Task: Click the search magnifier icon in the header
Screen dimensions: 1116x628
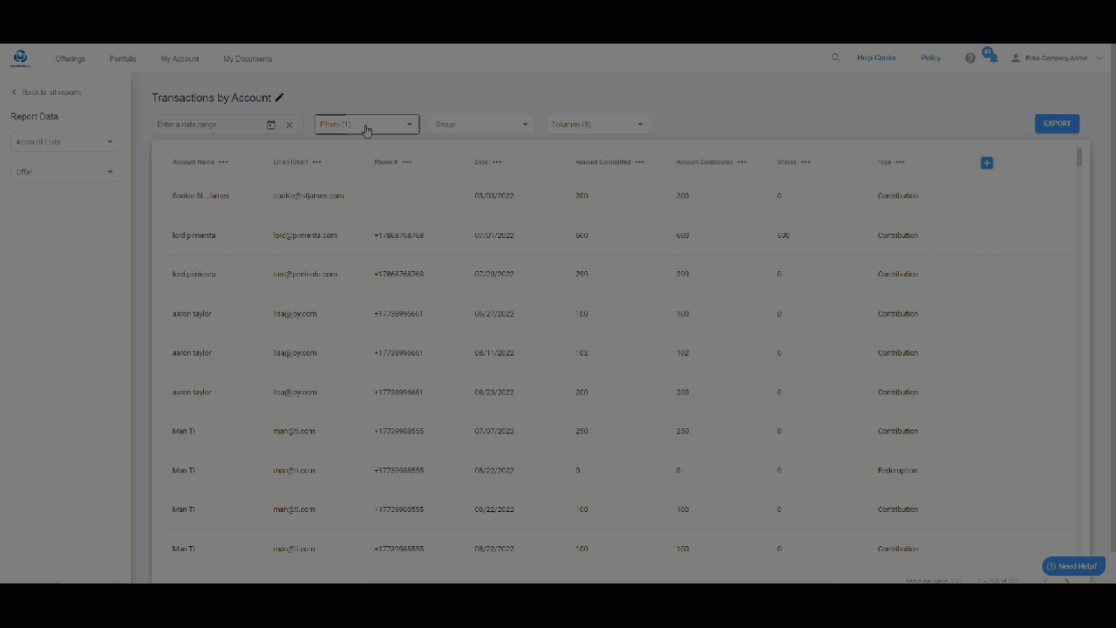Action: point(835,58)
